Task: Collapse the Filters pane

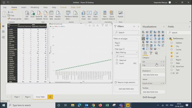Action: [x=138, y=27]
